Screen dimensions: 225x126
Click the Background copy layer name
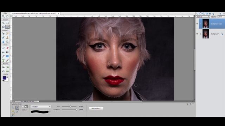[216, 24]
